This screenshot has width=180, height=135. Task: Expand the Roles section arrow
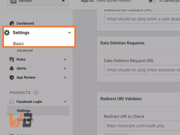pos(65,59)
